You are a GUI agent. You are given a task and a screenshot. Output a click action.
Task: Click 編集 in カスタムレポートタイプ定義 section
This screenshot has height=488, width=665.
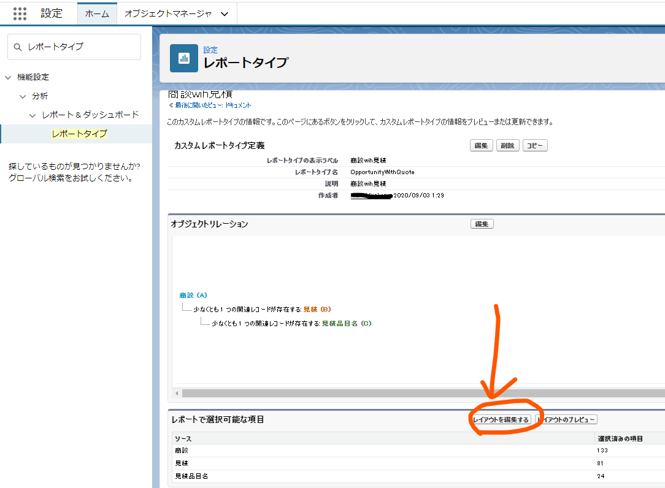pyautogui.click(x=481, y=146)
